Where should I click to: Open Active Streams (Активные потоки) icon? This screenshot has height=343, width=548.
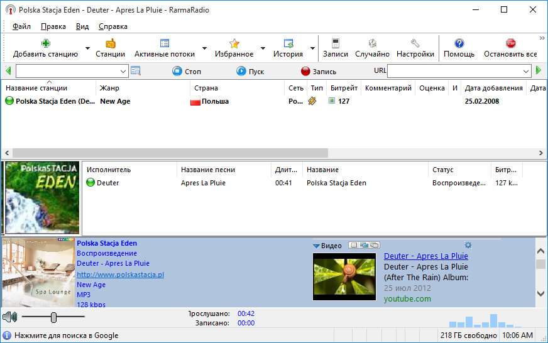165,43
